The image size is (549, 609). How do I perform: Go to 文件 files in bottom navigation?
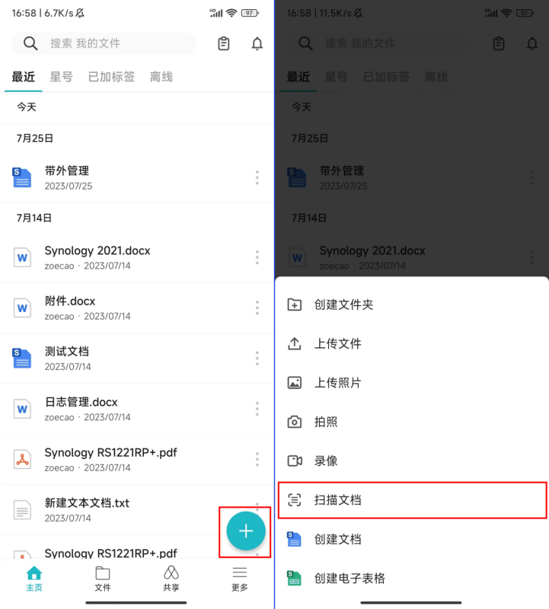pyautogui.click(x=103, y=579)
